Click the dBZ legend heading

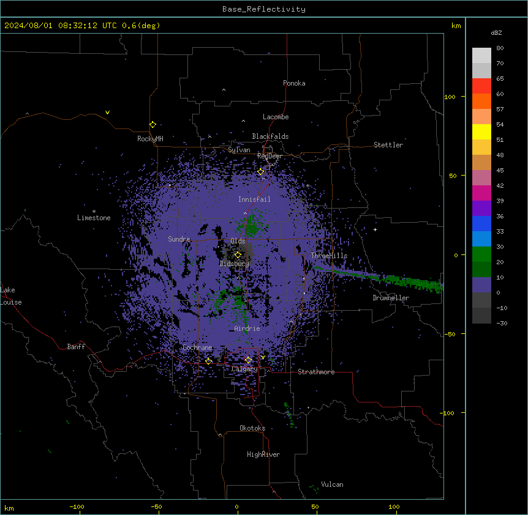pos(496,32)
